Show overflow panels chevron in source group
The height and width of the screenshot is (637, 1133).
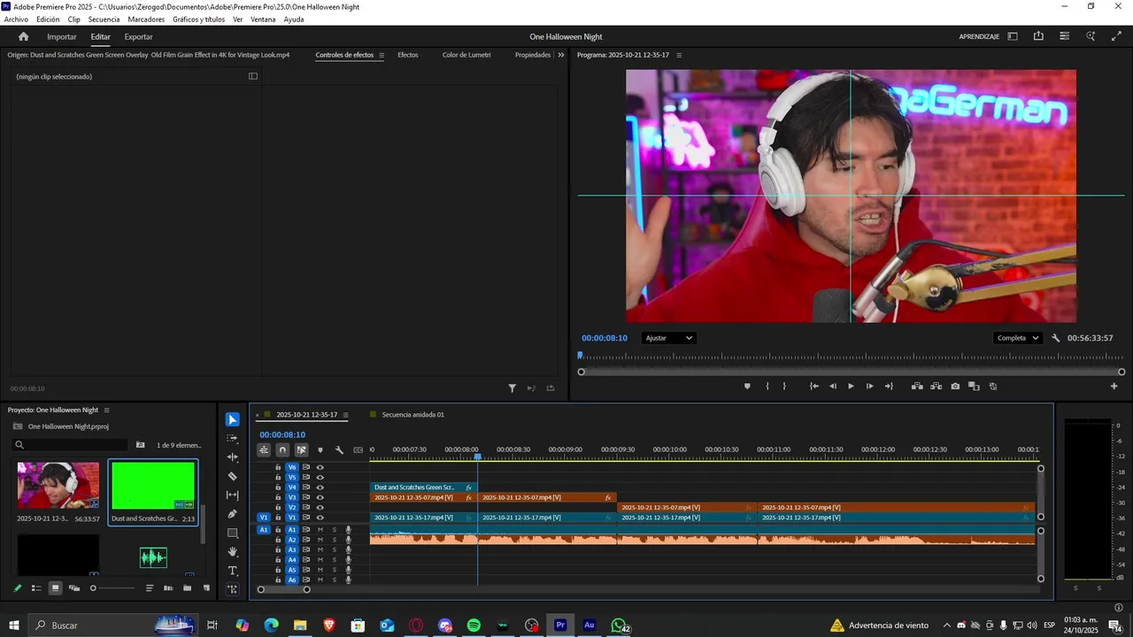pos(560,55)
